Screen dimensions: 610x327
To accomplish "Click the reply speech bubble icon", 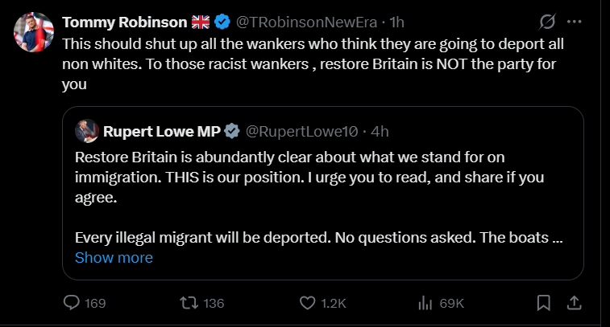I will pos(72,303).
